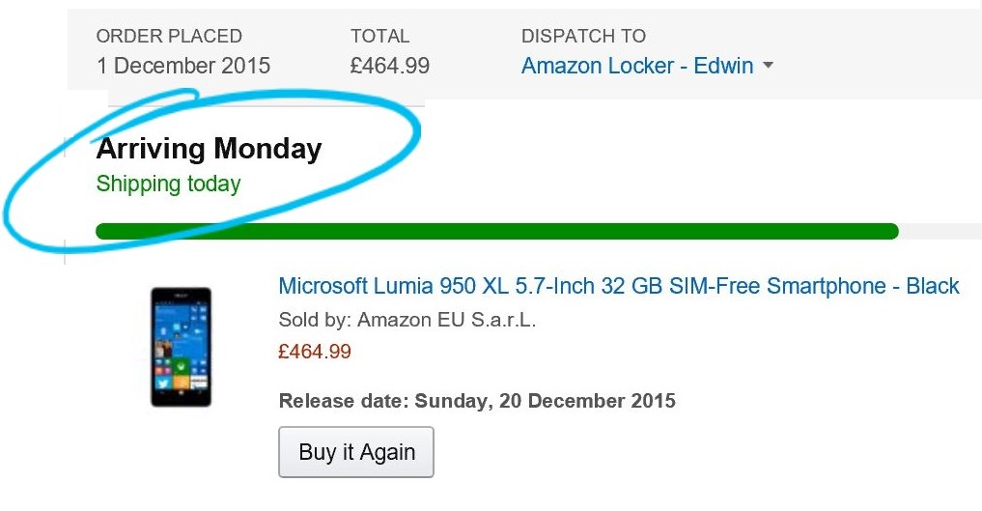Click the green Shipping today status text
This screenshot has width=982, height=511.
click(168, 185)
